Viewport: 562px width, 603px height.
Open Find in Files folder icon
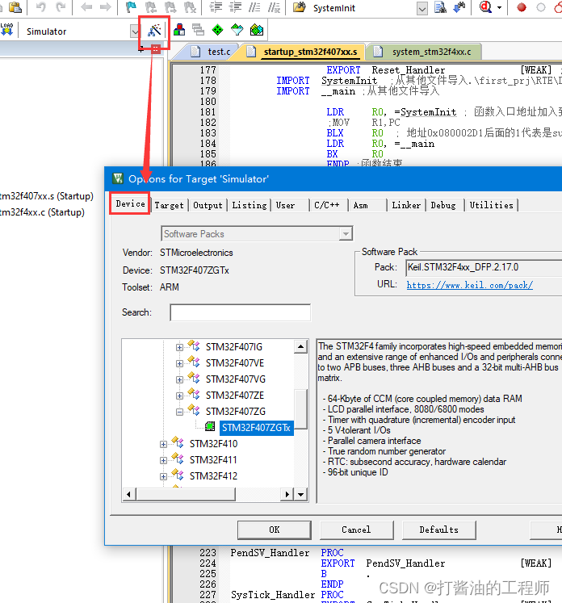click(x=300, y=7)
